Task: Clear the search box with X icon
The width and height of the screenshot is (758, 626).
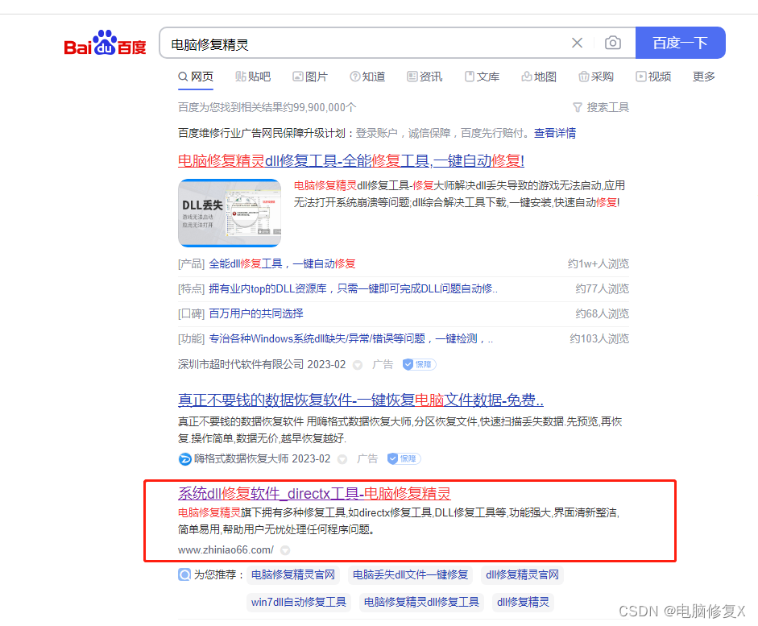Action: (x=577, y=43)
